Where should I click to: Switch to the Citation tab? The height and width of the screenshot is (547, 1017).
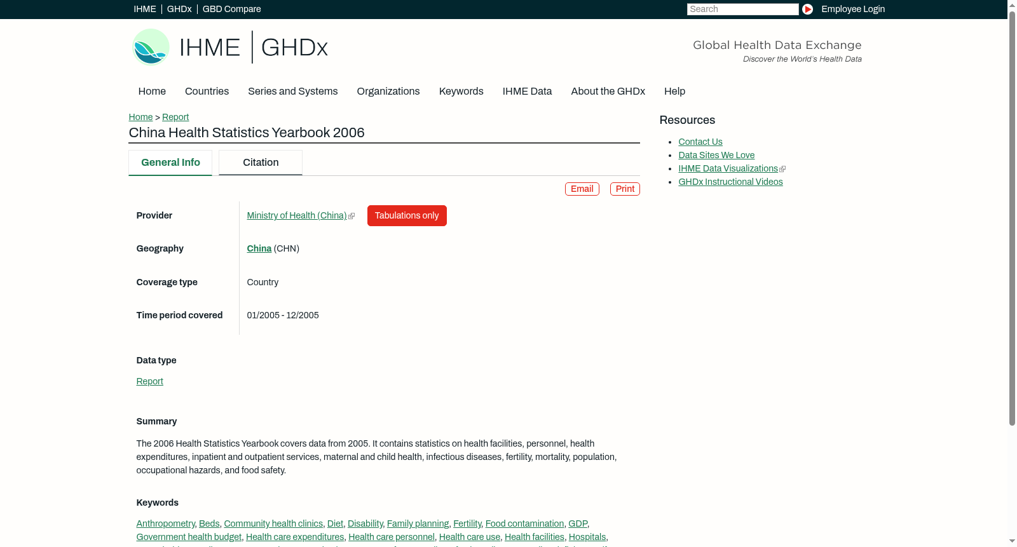pos(261,163)
